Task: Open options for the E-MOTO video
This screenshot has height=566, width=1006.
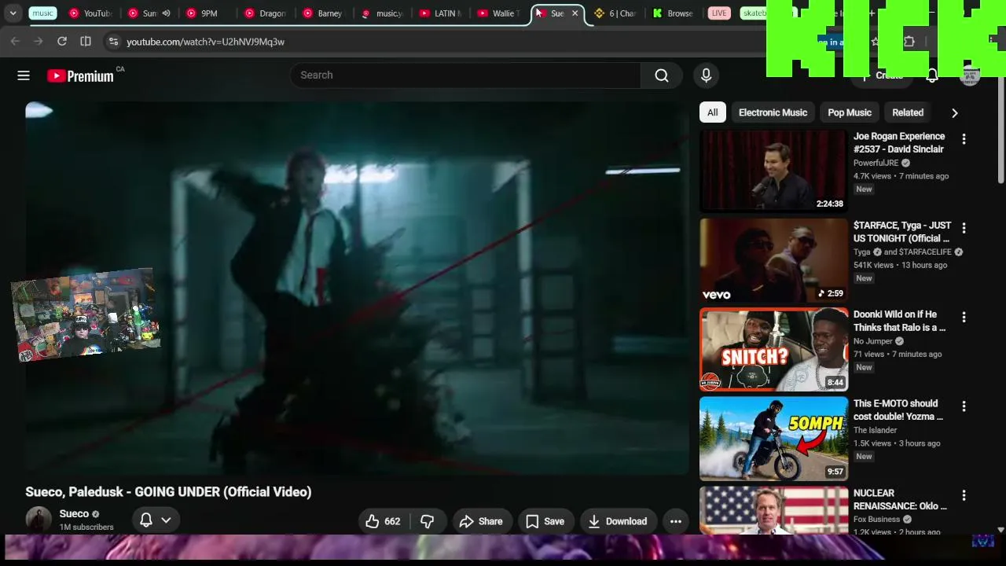Action: [x=964, y=406]
